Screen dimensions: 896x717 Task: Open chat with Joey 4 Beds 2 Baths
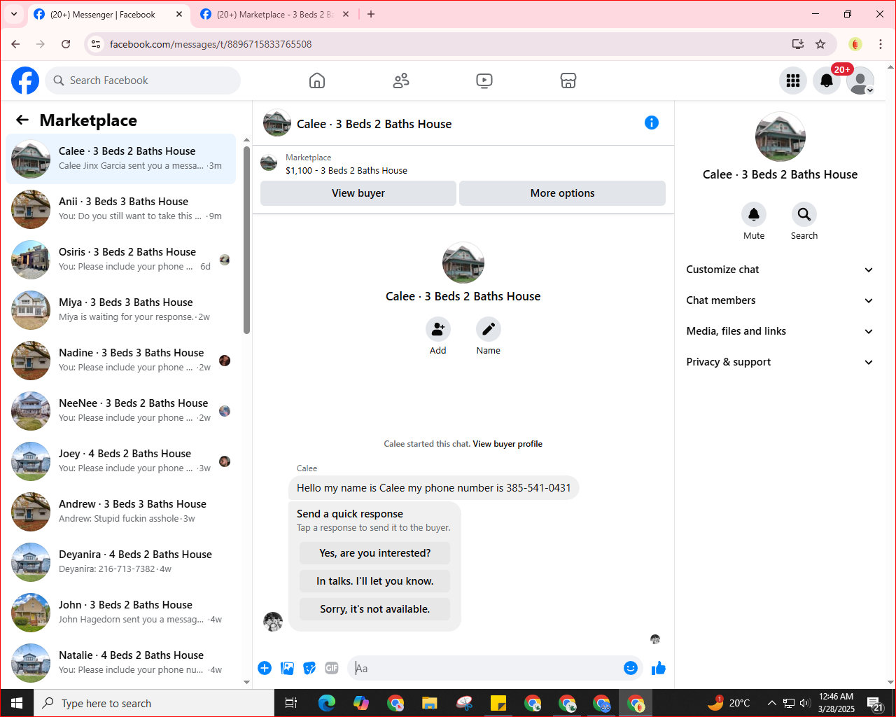click(120, 461)
